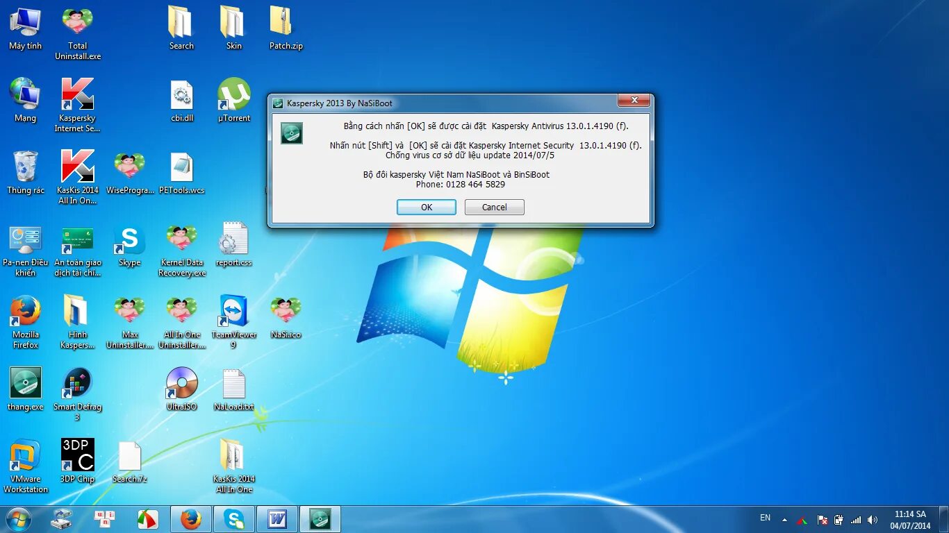The image size is (949, 533).
Task: Select the cbi.dll file icon
Action: pyautogui.click(x=181, y=101)
